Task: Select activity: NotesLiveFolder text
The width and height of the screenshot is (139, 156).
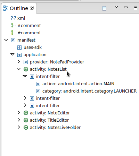Action: [55, 128]
